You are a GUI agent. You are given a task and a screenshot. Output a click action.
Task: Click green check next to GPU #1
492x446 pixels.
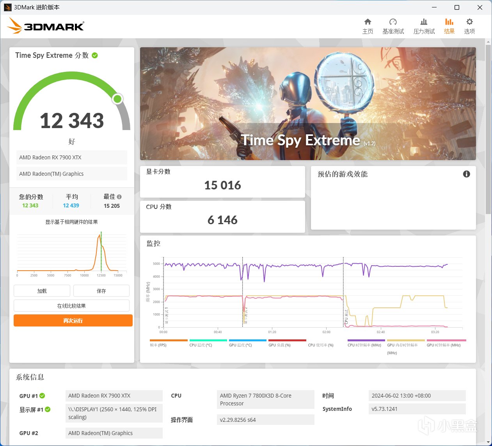pyautogui.click(x=42, y=396)
